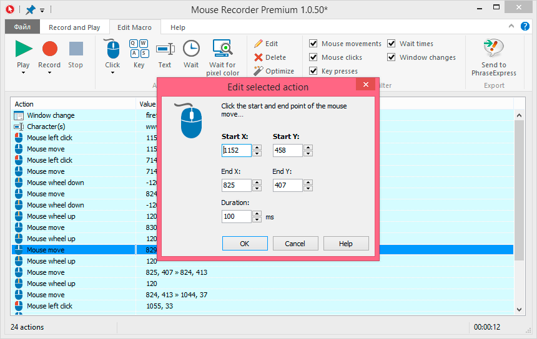Select the Mouse wheel up row below highlight
The width and height of the screenshot is (537, 339).
(x=262, y=261)
